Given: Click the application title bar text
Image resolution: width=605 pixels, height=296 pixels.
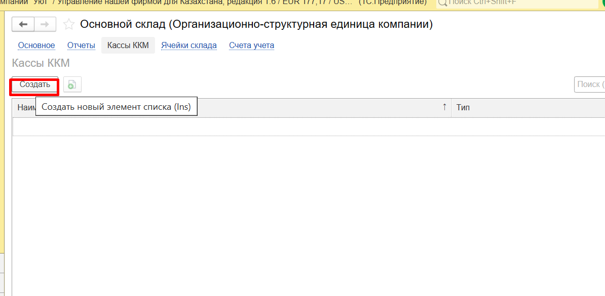Looking at the screenshot, I should coord(203,3).
